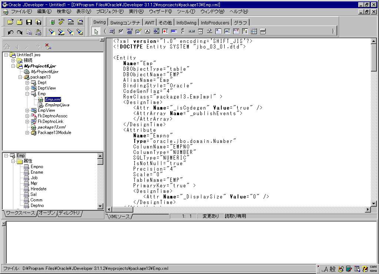Switch to the Swingコンテナ palette tab
Image resolution: width=379 pixels, height=274 pixels.
[x=125, y=23]
